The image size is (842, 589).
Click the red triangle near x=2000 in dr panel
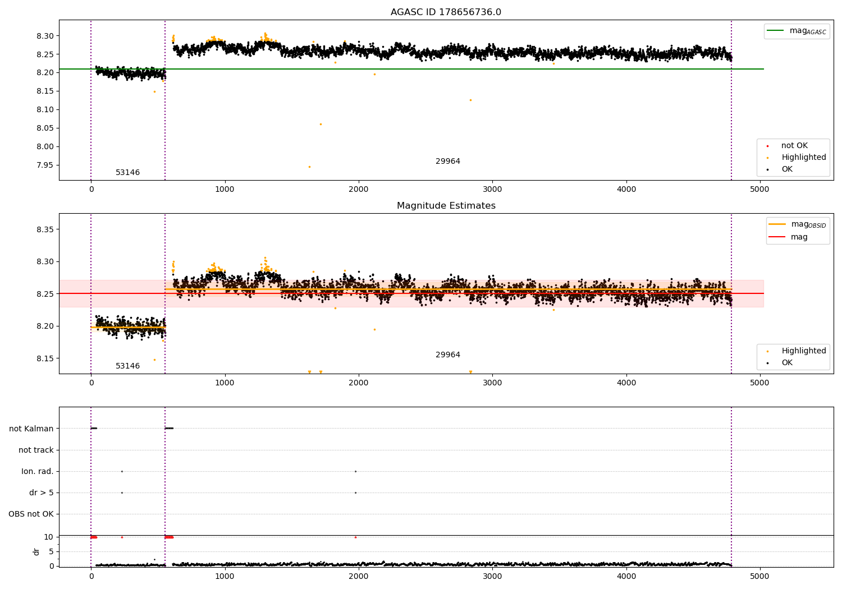pyautogui.click(x=355, y=537)
